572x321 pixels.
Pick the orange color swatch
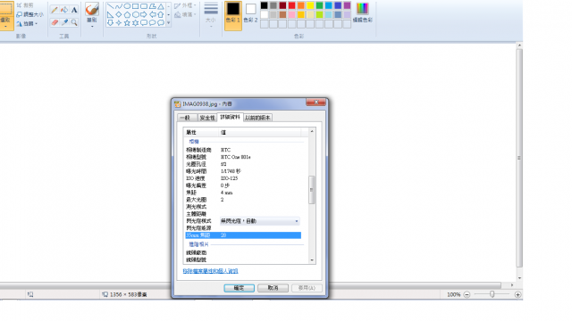pos(300,5)
